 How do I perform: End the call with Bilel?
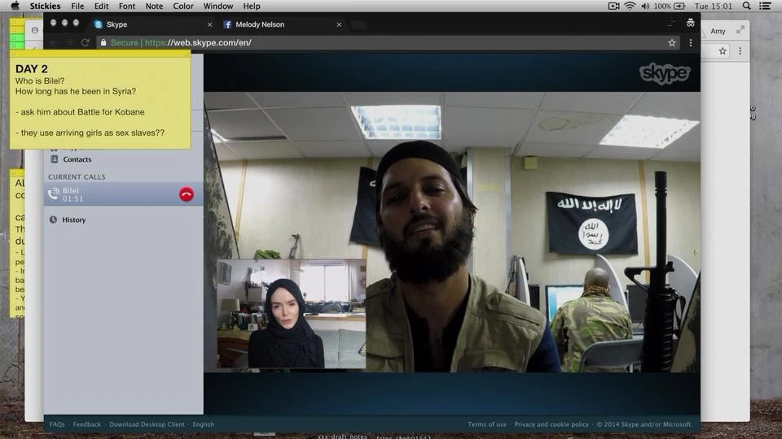(x=186, y=194)
